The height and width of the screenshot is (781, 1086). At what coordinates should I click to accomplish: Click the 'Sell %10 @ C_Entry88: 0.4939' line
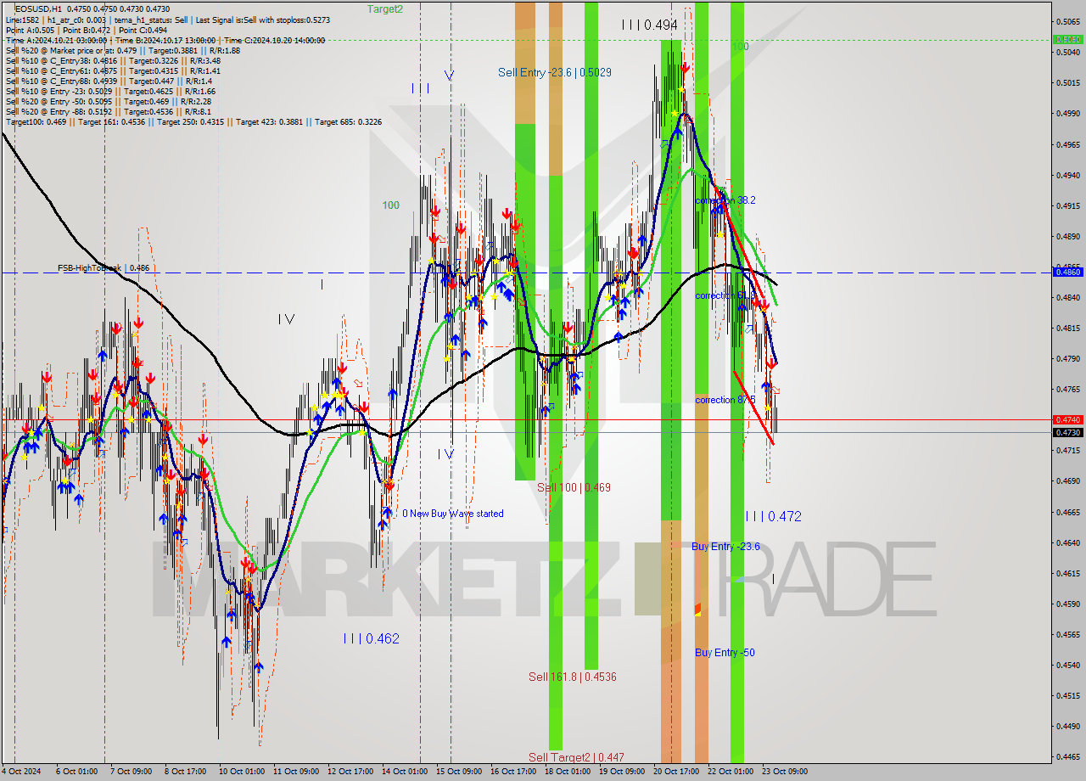[x=110, y=81]
